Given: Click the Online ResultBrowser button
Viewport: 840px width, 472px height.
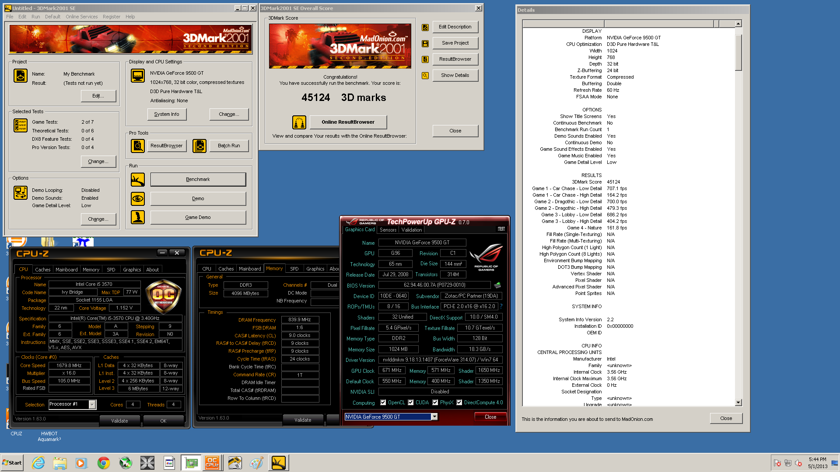Looking at the screenshot, I should (348, 122).
